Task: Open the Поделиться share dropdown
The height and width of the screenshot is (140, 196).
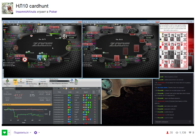Action: coord(22,132)
